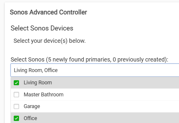Click the "Select your device(s) below." text
This screenshot has height=123, width=179.
tap(49, 41)
